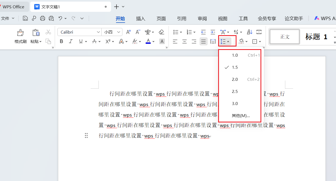Click the blue underline color swatch under A
Image resolution: width=336 pixels, height=181 pixels.
148,43
